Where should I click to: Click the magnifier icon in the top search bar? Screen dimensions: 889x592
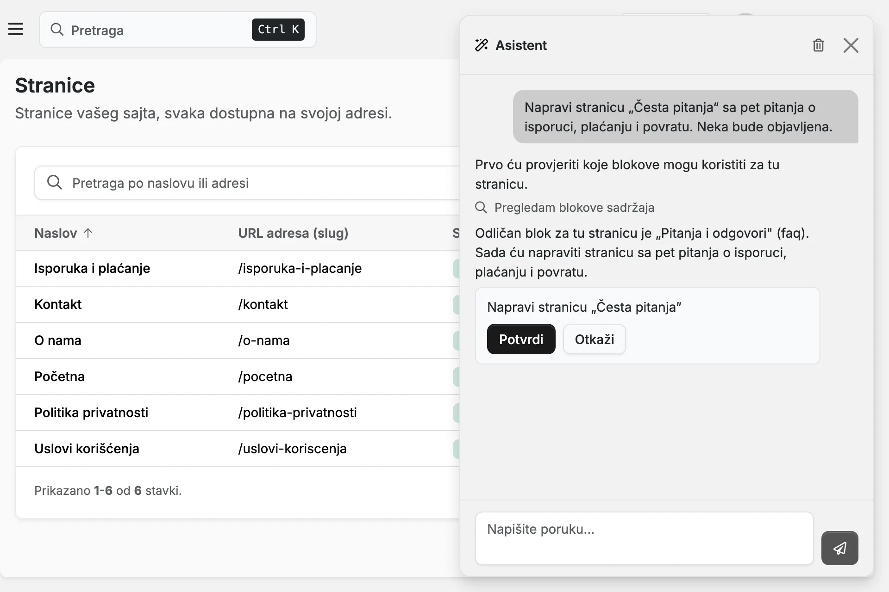[x=57, y=30]
